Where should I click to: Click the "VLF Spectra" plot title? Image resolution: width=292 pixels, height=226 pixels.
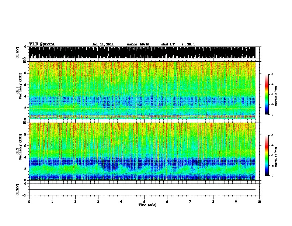42,44
